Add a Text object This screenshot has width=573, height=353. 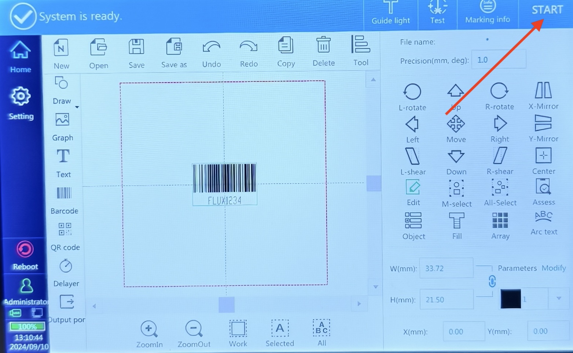63,164
